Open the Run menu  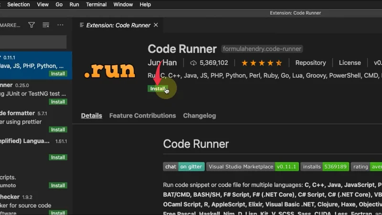point(74,4)
